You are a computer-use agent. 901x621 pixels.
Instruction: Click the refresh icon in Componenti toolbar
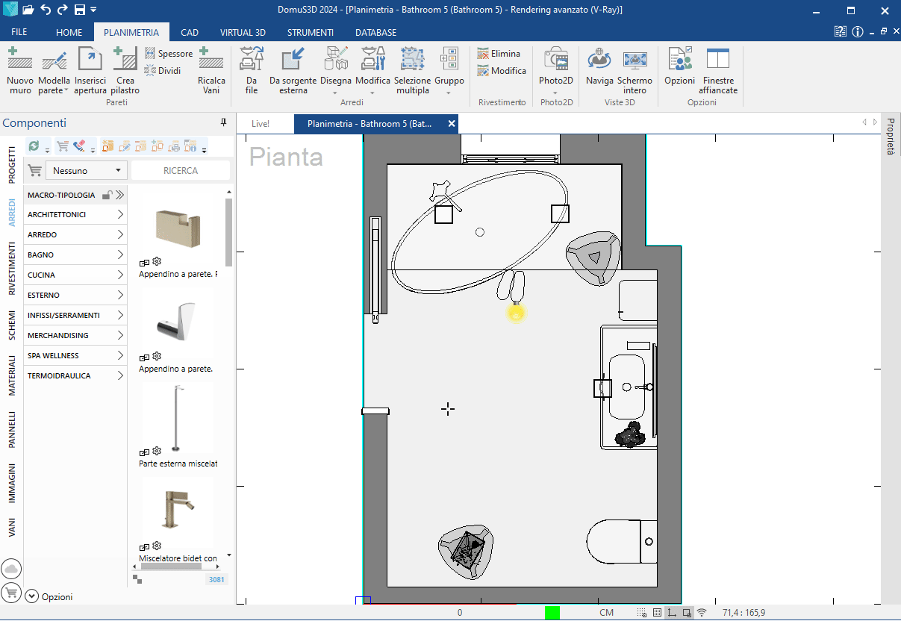[x=34, y=146]
